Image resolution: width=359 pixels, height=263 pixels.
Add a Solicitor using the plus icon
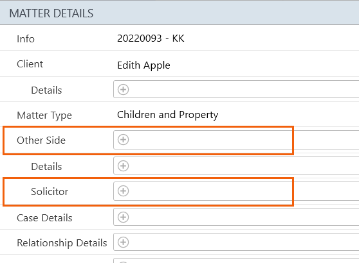click(x=123, y=191)
